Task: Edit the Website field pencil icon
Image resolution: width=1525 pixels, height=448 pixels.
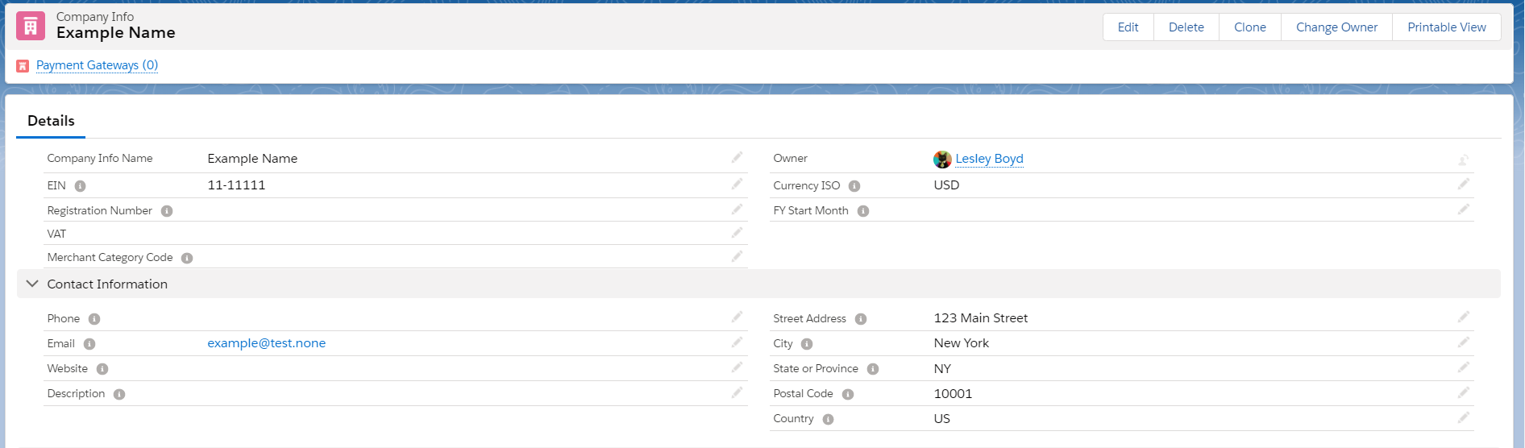Action: 737,367
